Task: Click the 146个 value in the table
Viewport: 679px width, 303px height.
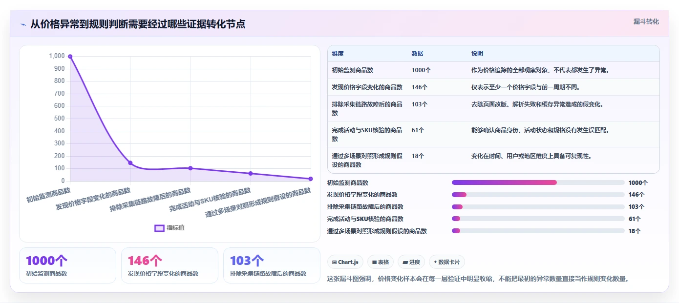Action: point(420,87)
